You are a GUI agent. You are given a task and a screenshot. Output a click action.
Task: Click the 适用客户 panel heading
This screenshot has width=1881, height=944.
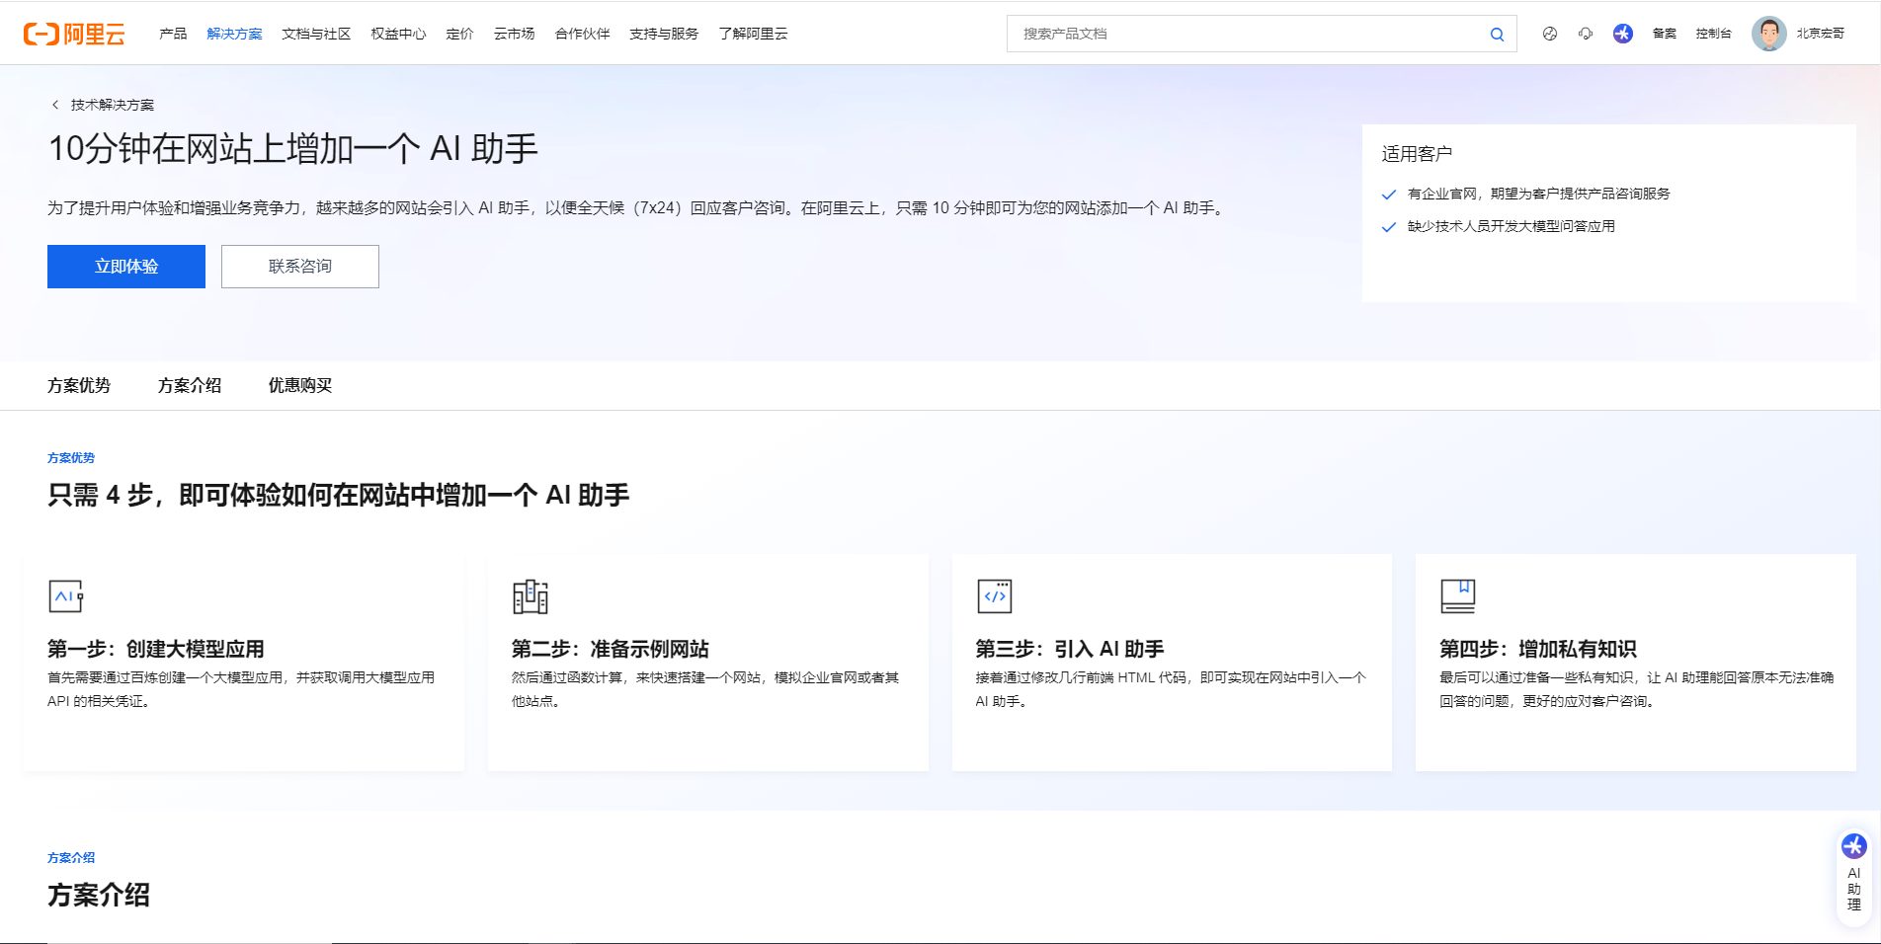click(1417, 154)
